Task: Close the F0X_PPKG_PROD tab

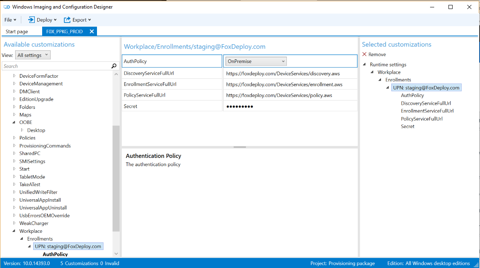Action: pyautogui.click(x=92, y=32)
